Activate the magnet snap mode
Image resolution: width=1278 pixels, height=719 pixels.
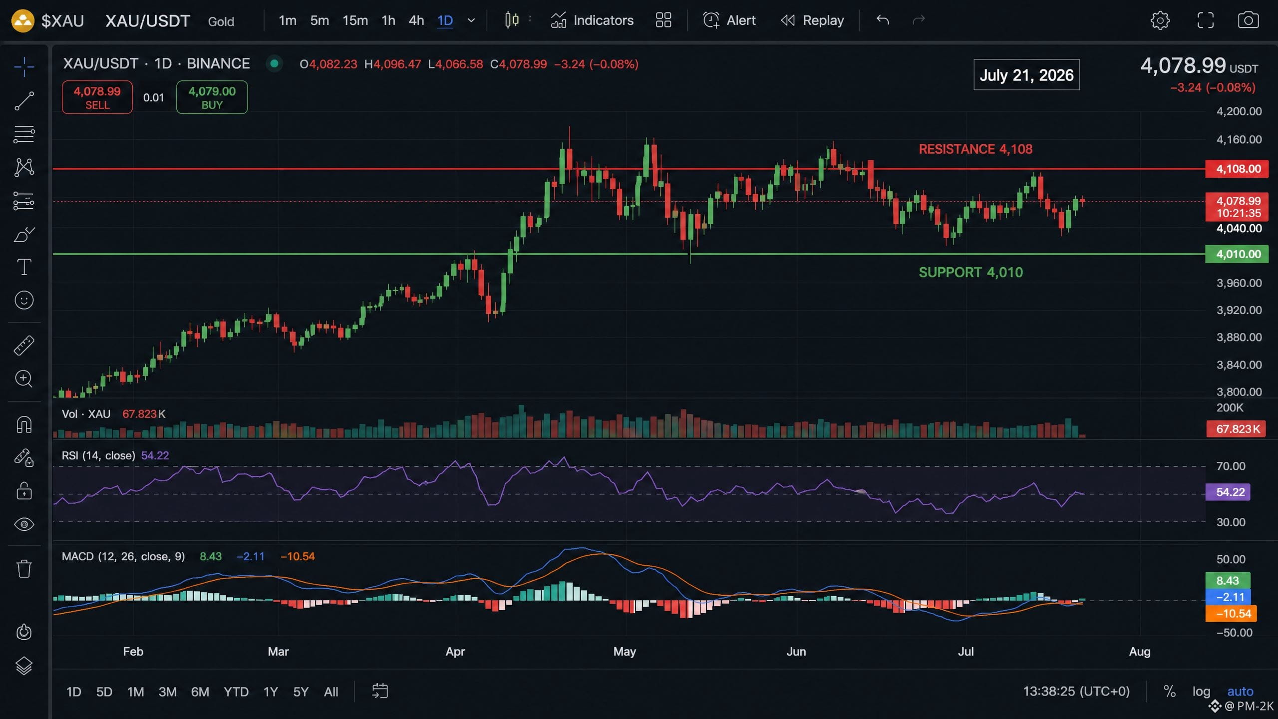point(24,425)
